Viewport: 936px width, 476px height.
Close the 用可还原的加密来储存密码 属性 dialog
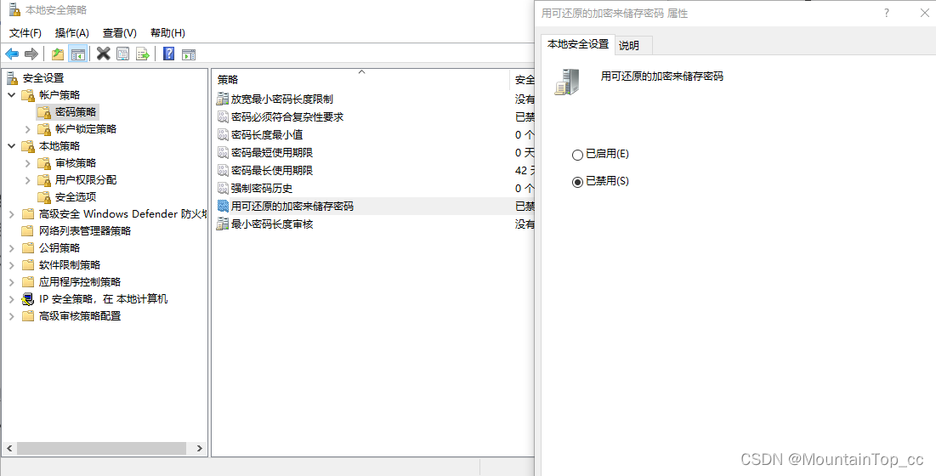click(x=923, y=13)
